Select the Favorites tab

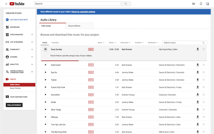click(x=55, y=43)
